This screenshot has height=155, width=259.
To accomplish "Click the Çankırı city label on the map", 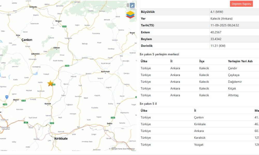I will click(27, 40).
